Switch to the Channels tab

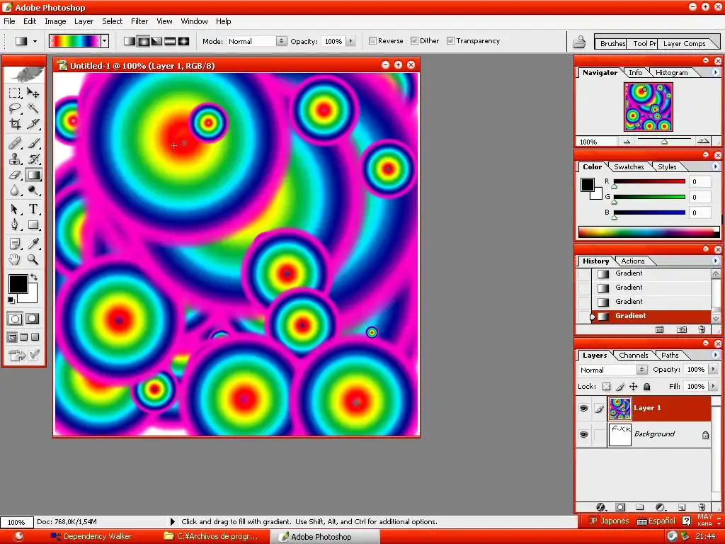[x=633, y=356]
